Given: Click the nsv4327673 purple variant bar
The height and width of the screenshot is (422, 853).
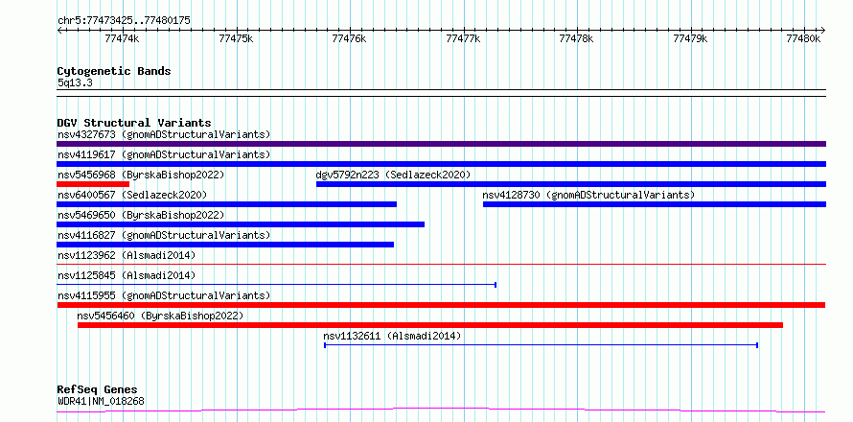Looking at the screenshot, I should tap(441, 144).
